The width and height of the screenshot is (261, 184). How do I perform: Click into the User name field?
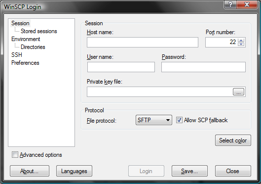tap(121, 67)
